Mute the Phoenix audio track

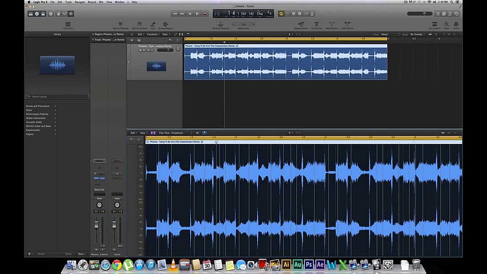coord(140,50)
